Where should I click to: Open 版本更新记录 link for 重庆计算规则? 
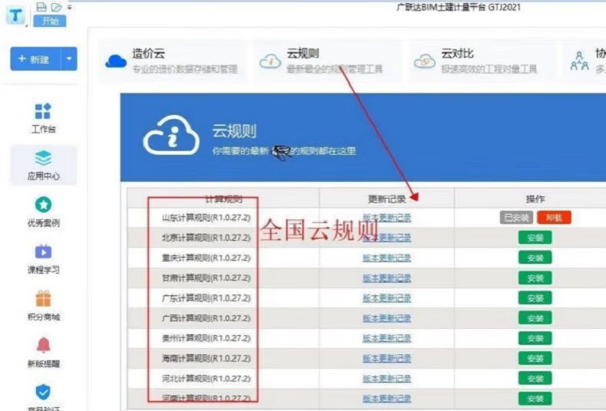tap(387, 258)
